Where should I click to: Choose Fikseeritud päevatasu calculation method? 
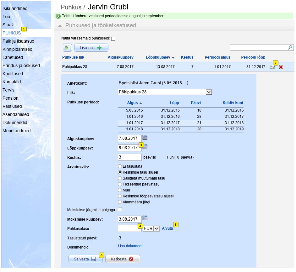pos(120,184)
